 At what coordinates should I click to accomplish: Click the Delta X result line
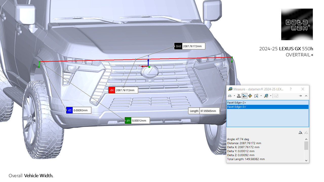pyautogui.click(x=243, y=147)
